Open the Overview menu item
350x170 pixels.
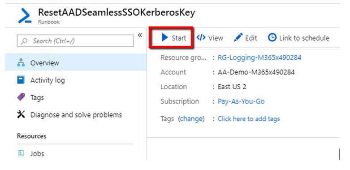click(76, 62)
